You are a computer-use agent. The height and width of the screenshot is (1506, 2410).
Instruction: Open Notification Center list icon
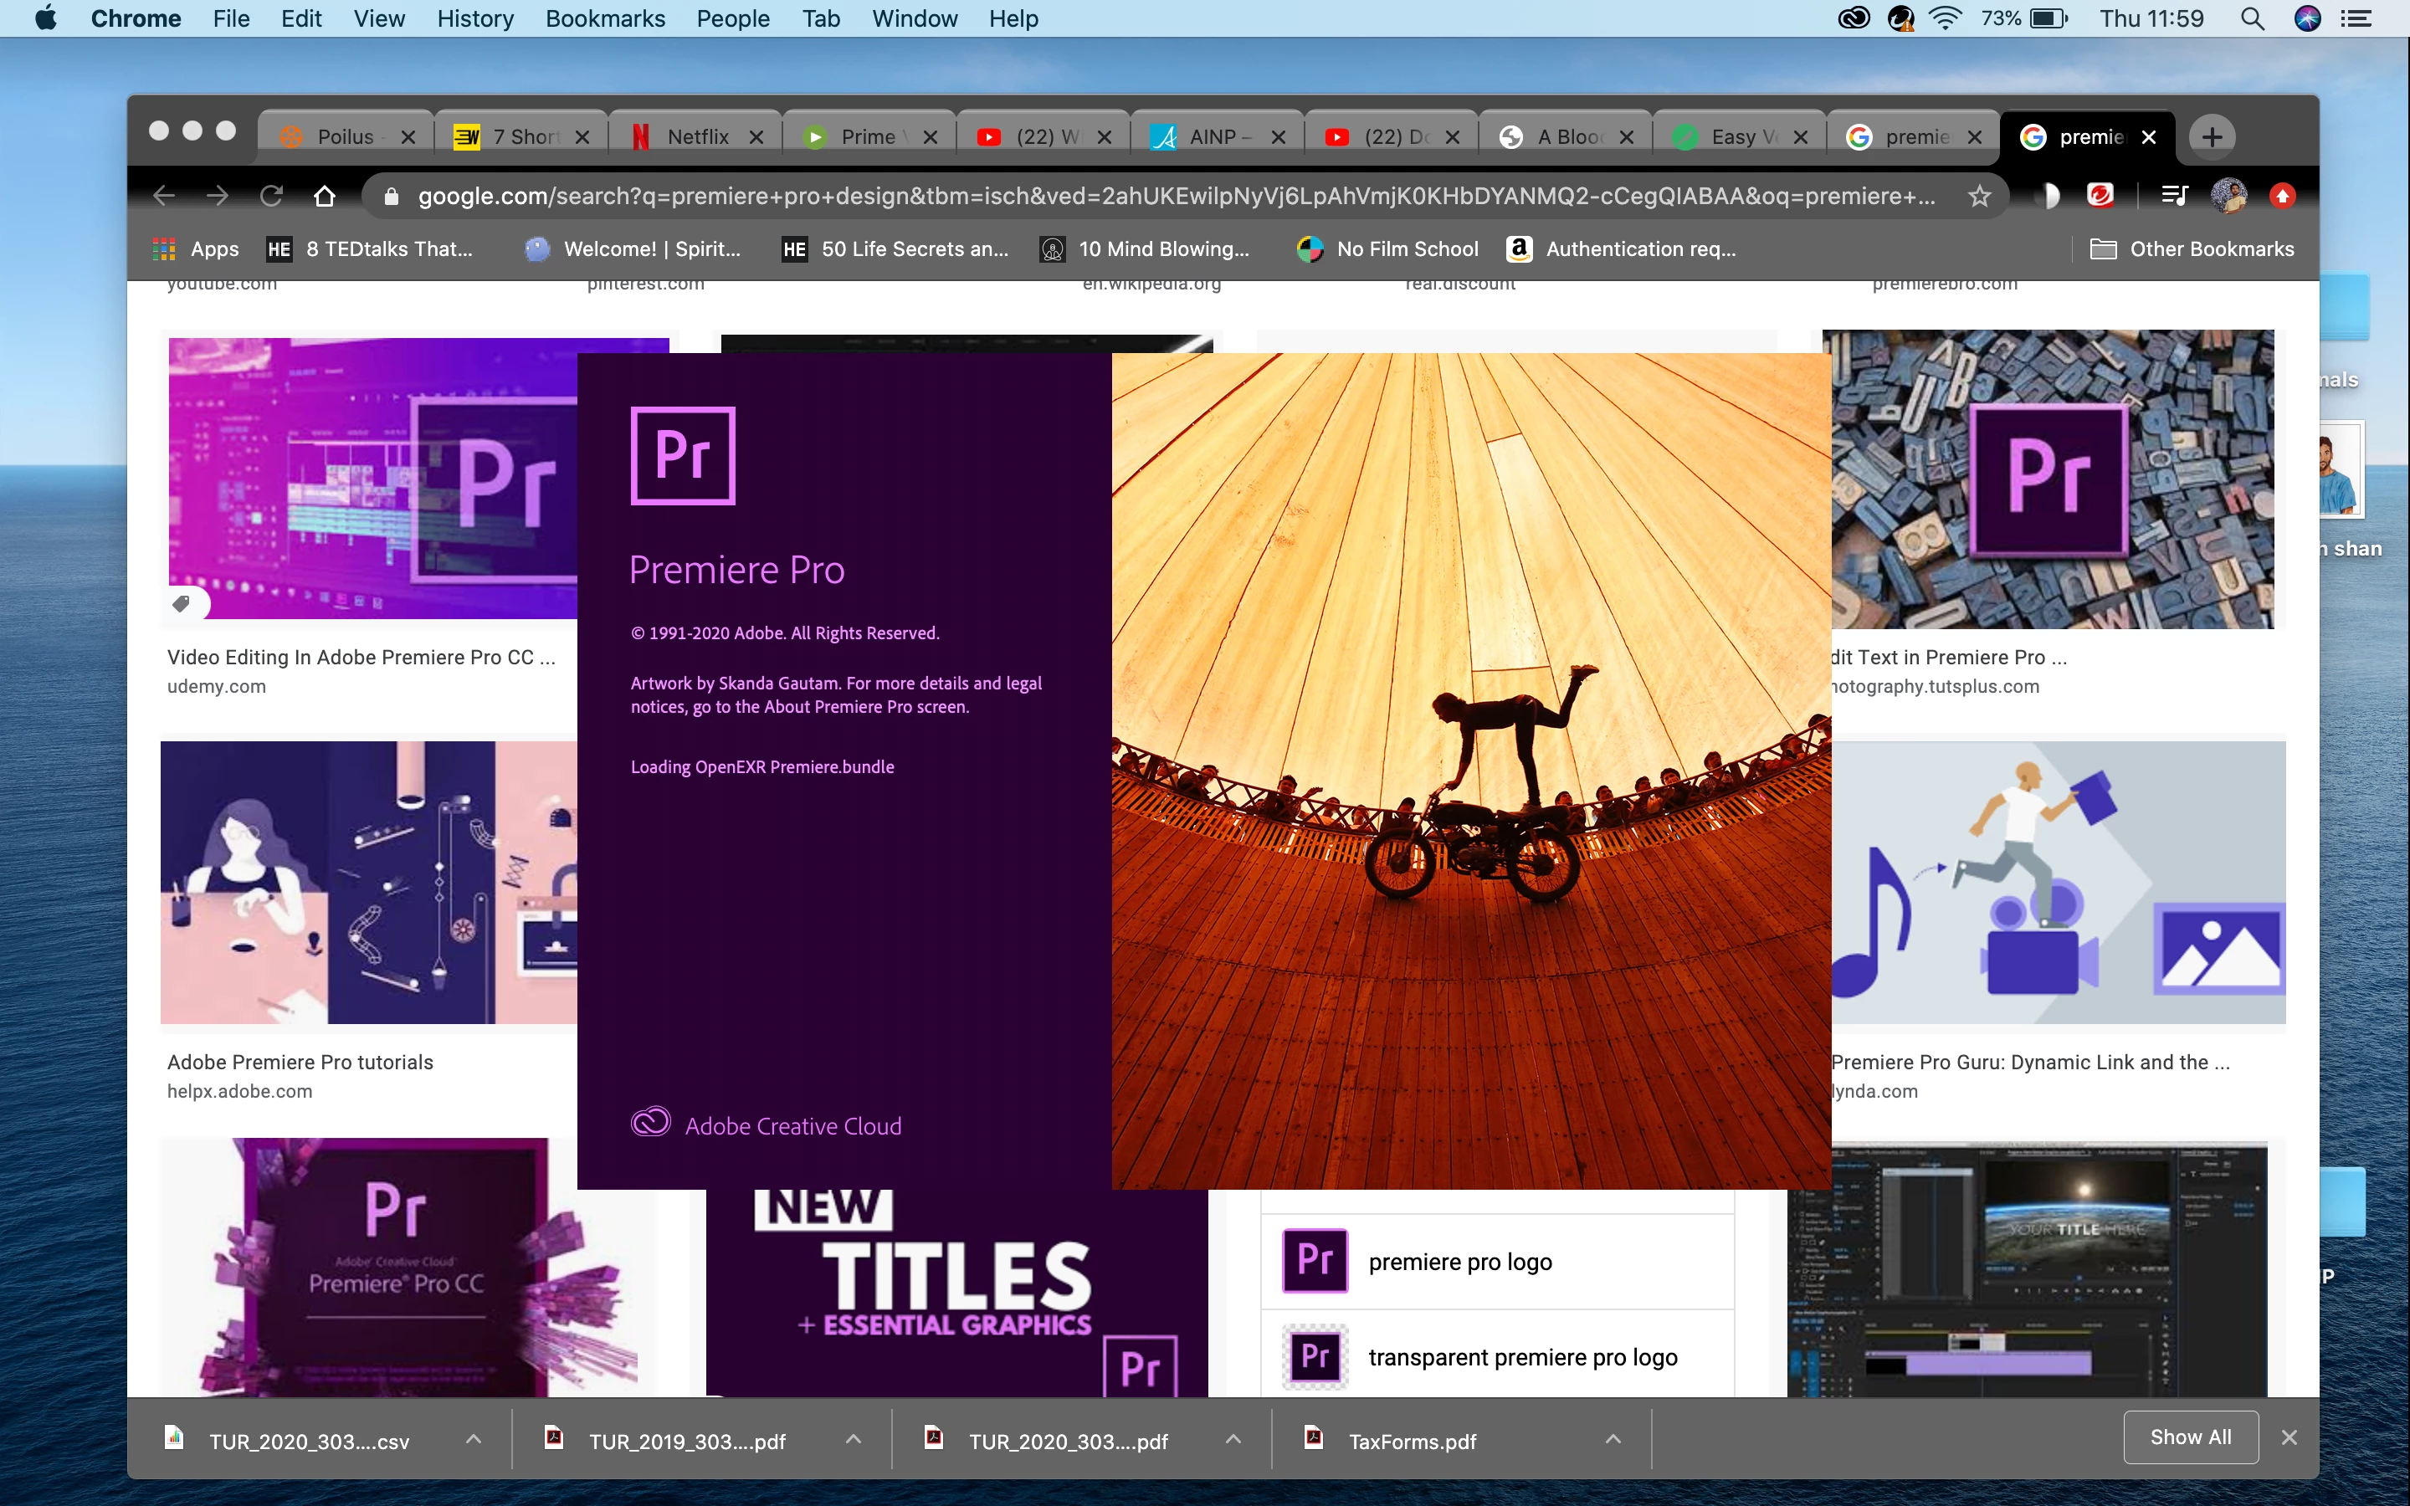(2356, 18)
